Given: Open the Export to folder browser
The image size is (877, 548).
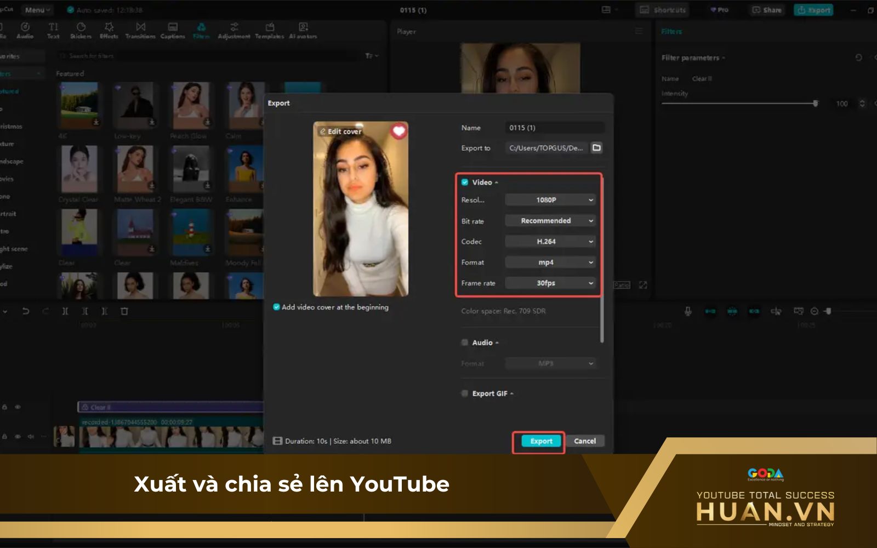Looking at the screenshot, I should tap(597, 148).
